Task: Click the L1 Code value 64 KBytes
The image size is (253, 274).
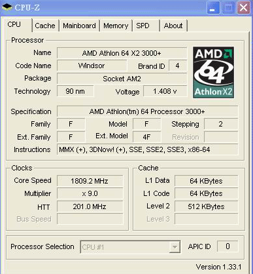Action: pos(206,193)
